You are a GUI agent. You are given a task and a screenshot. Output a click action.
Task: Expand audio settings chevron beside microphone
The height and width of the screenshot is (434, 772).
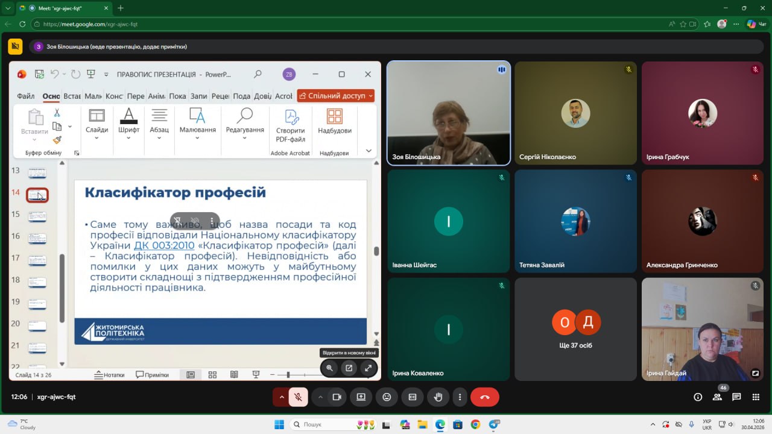click(281, 397)
